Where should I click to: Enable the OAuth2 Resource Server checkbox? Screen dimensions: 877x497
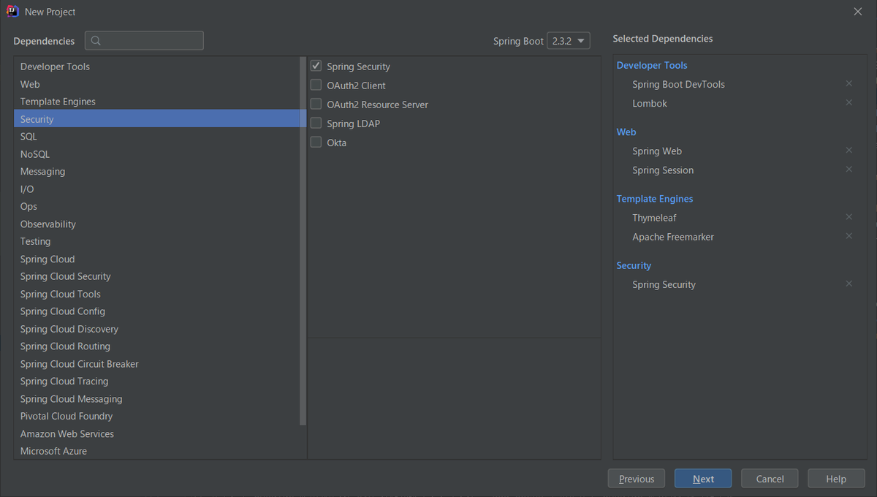(316, 104)
